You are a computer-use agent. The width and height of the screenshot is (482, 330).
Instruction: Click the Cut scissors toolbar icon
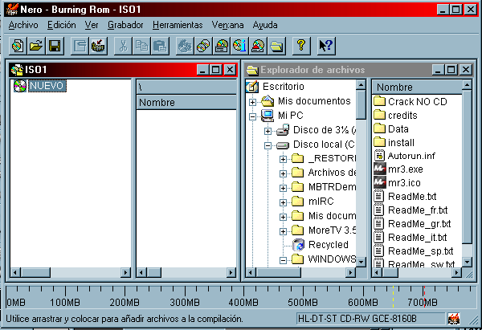(x=123, y=46)
